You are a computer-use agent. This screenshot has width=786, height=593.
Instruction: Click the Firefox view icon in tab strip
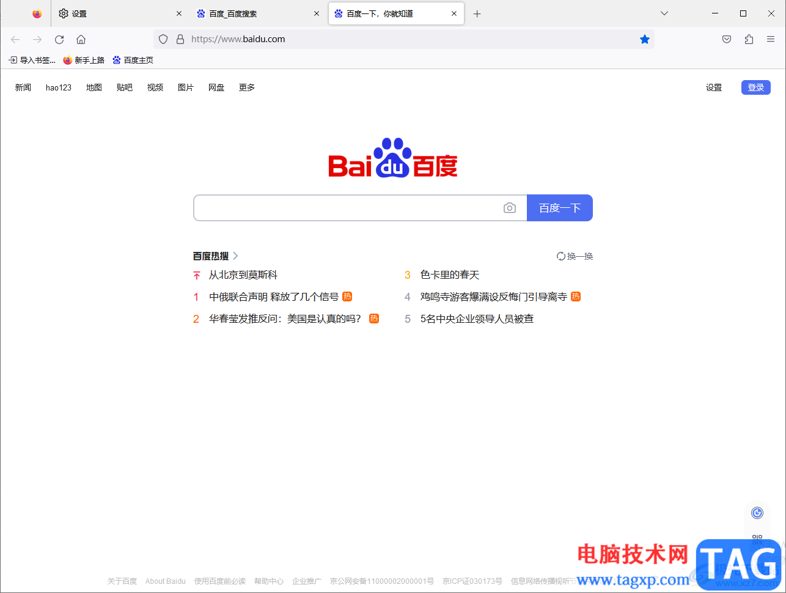(37, 13)
